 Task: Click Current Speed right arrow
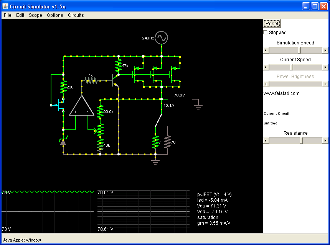(325, 67)
